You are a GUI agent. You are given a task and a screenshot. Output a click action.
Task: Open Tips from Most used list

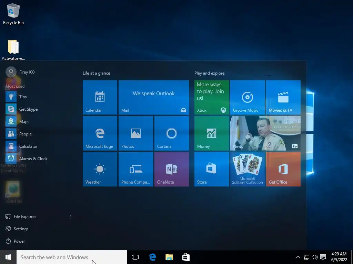[x=38, y=97]
